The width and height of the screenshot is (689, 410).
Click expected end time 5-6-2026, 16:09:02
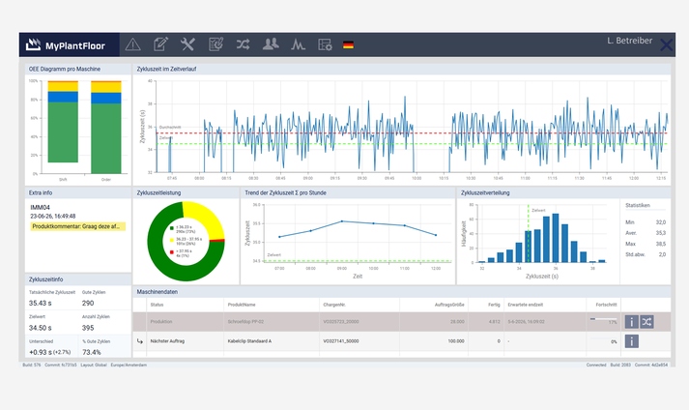tap(526, 322)
